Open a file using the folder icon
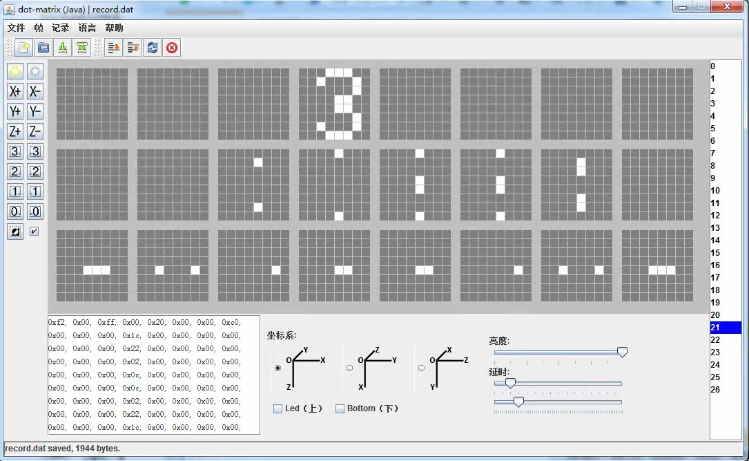Screen dimensions: 749x461 [43, 47]
